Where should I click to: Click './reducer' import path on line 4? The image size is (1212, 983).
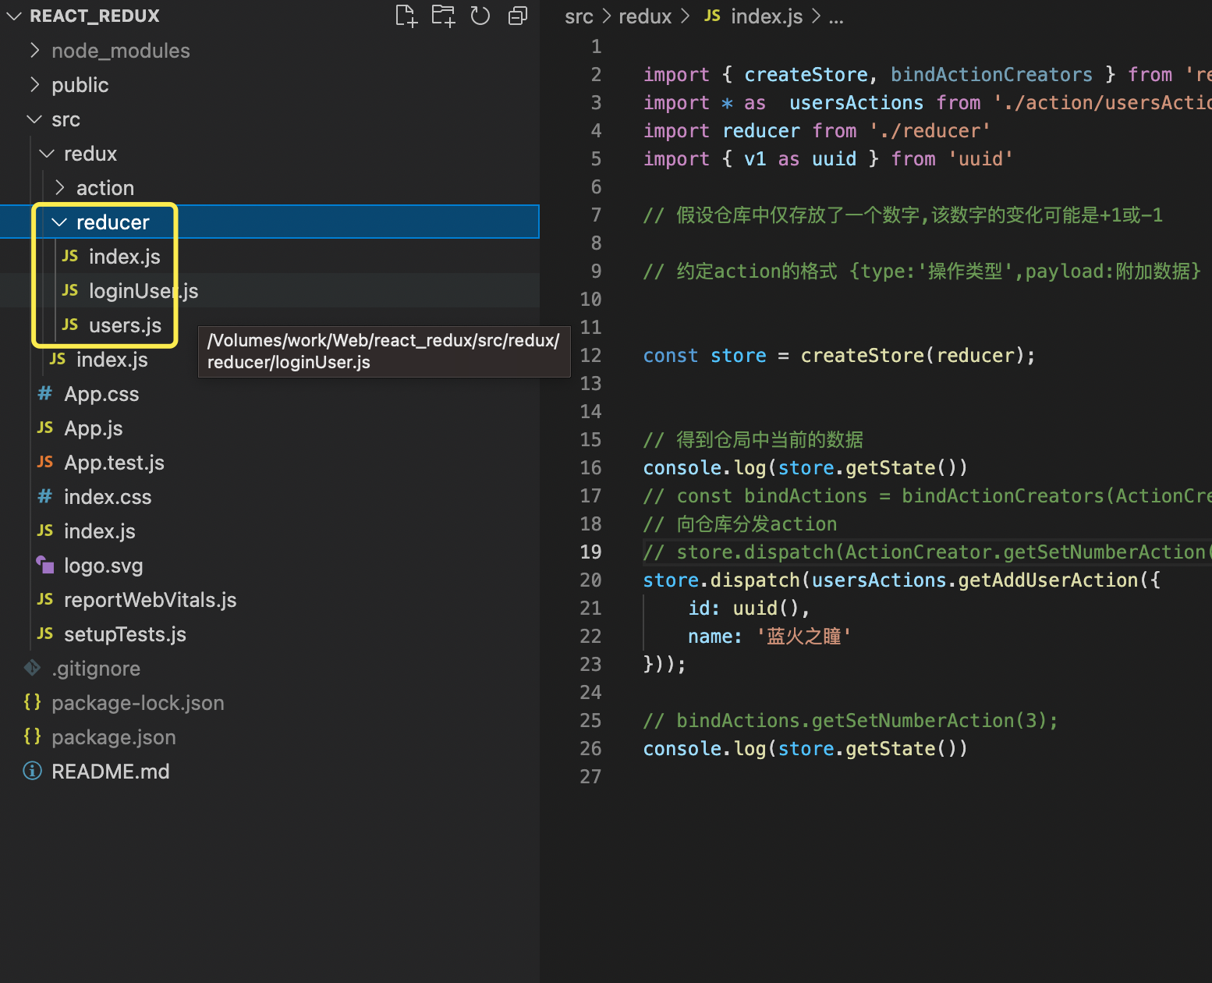point(930,131)
